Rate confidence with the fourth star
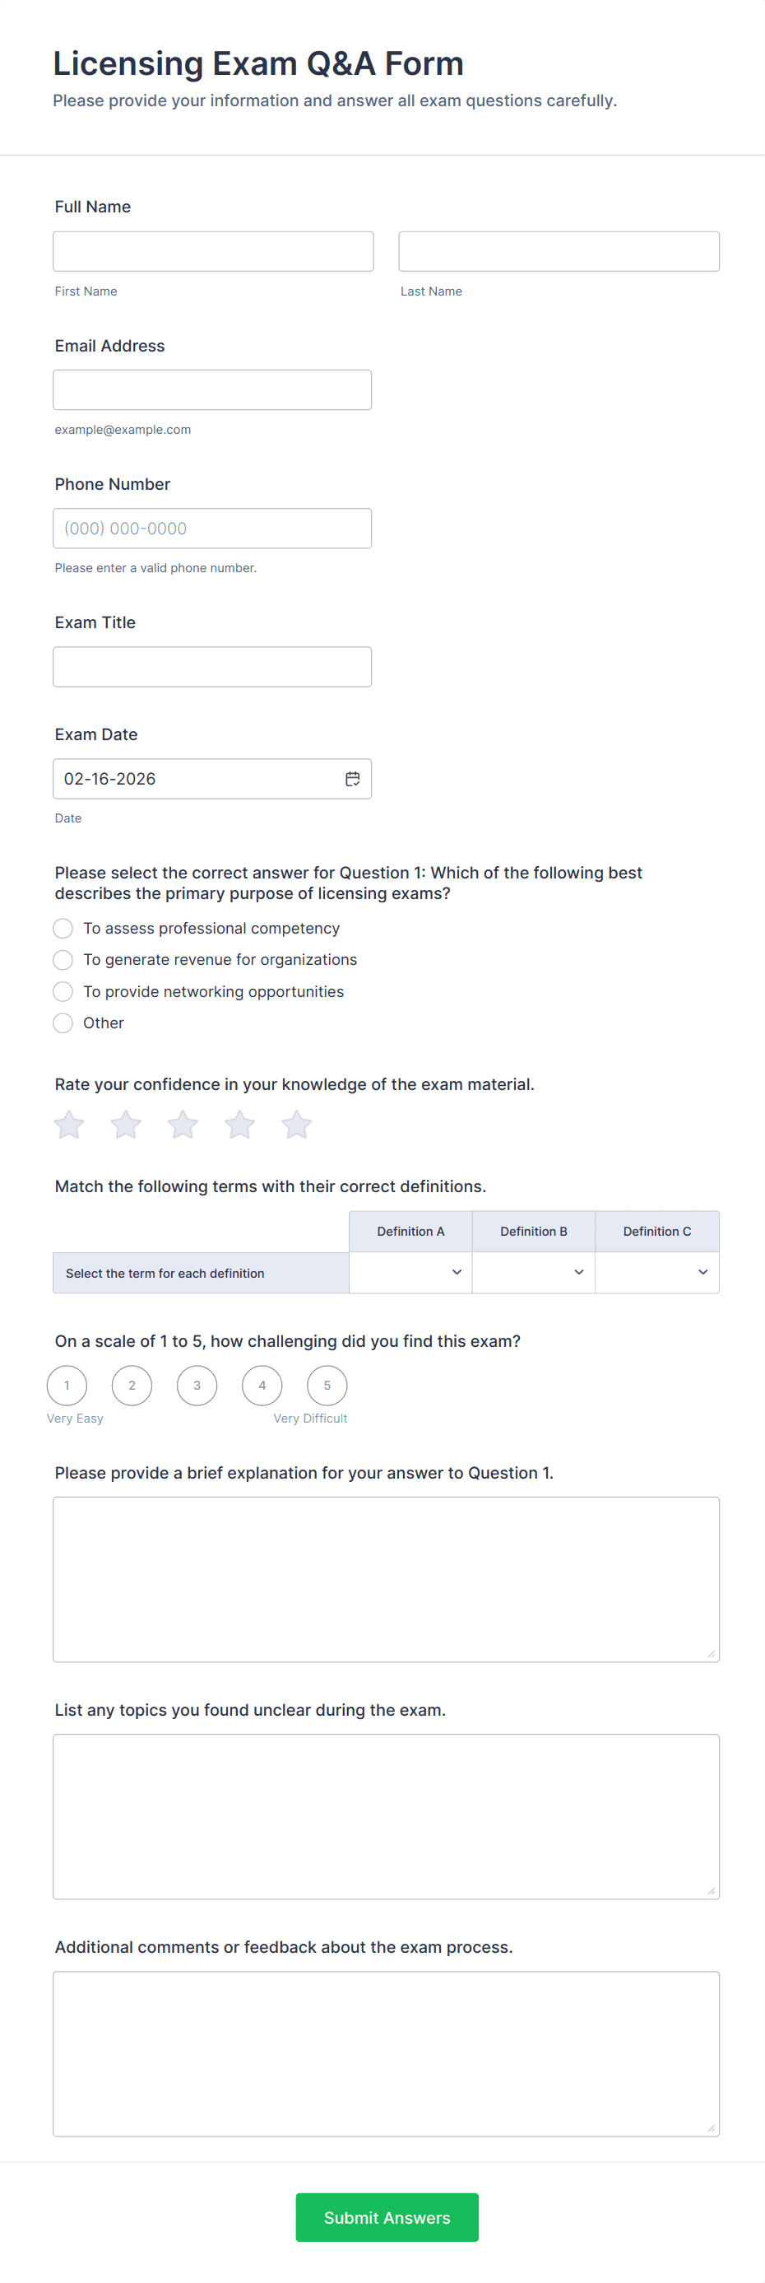The image size is (765, 2283). [x=240, y=1125]
